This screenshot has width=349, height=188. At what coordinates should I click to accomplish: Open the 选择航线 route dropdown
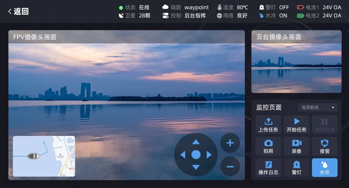click(317, 107)
